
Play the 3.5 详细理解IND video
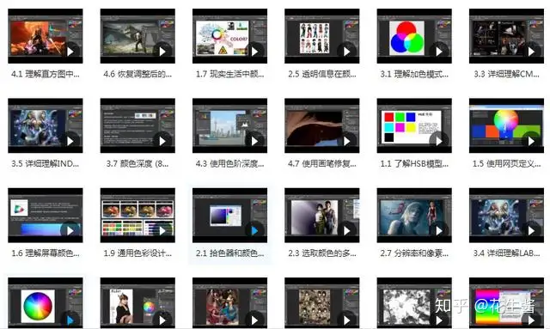[x=70, y=141]
